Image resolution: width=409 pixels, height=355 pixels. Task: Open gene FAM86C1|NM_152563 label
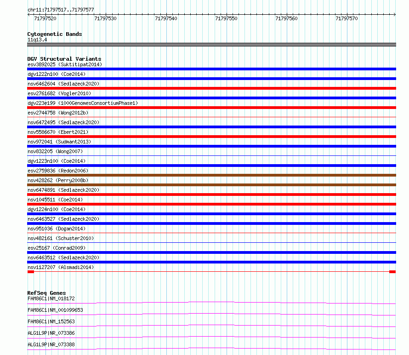51,321
